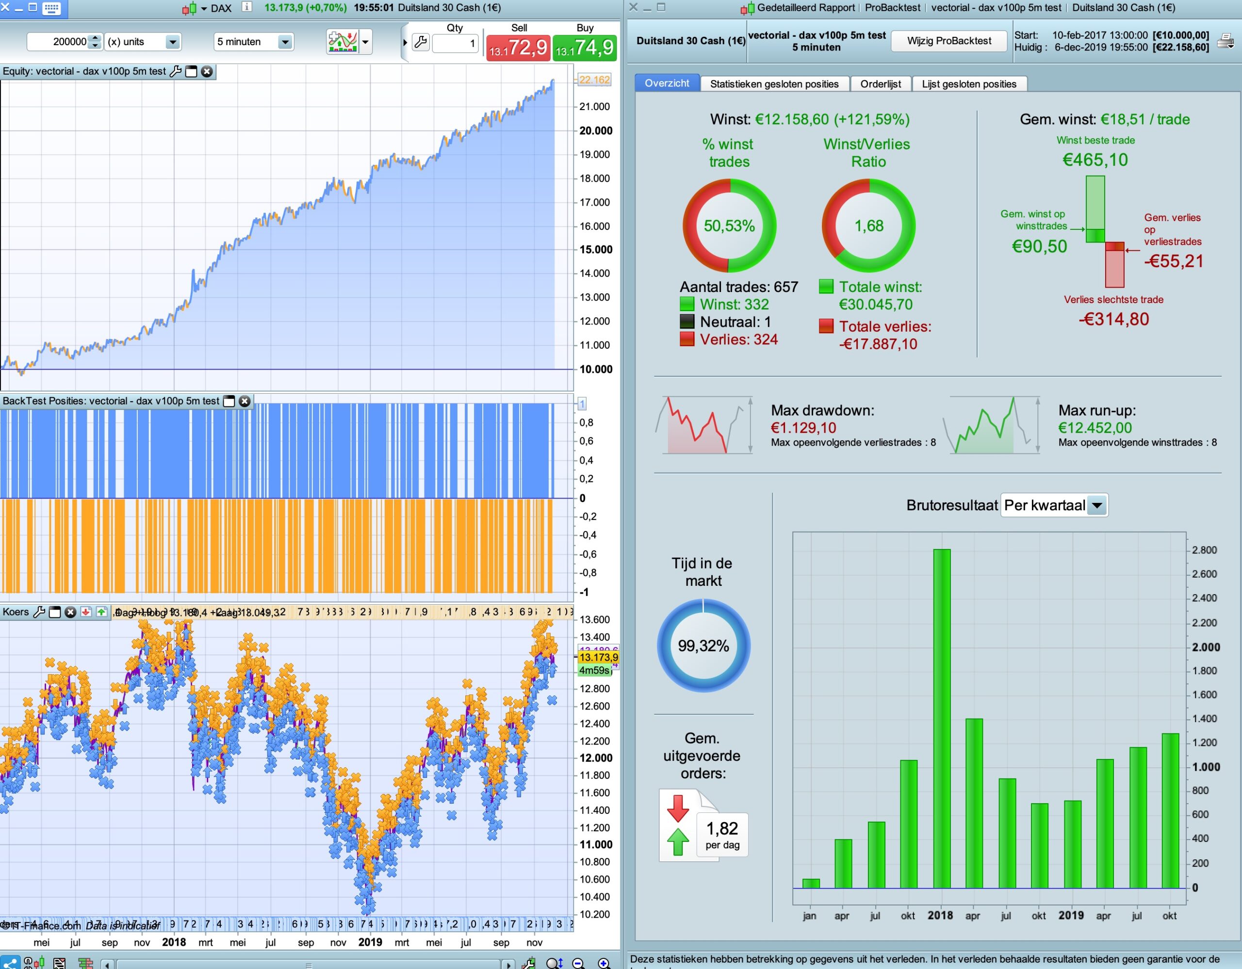Click the DAX instrument info icon
1242x969 pixels.
(246, 7)
